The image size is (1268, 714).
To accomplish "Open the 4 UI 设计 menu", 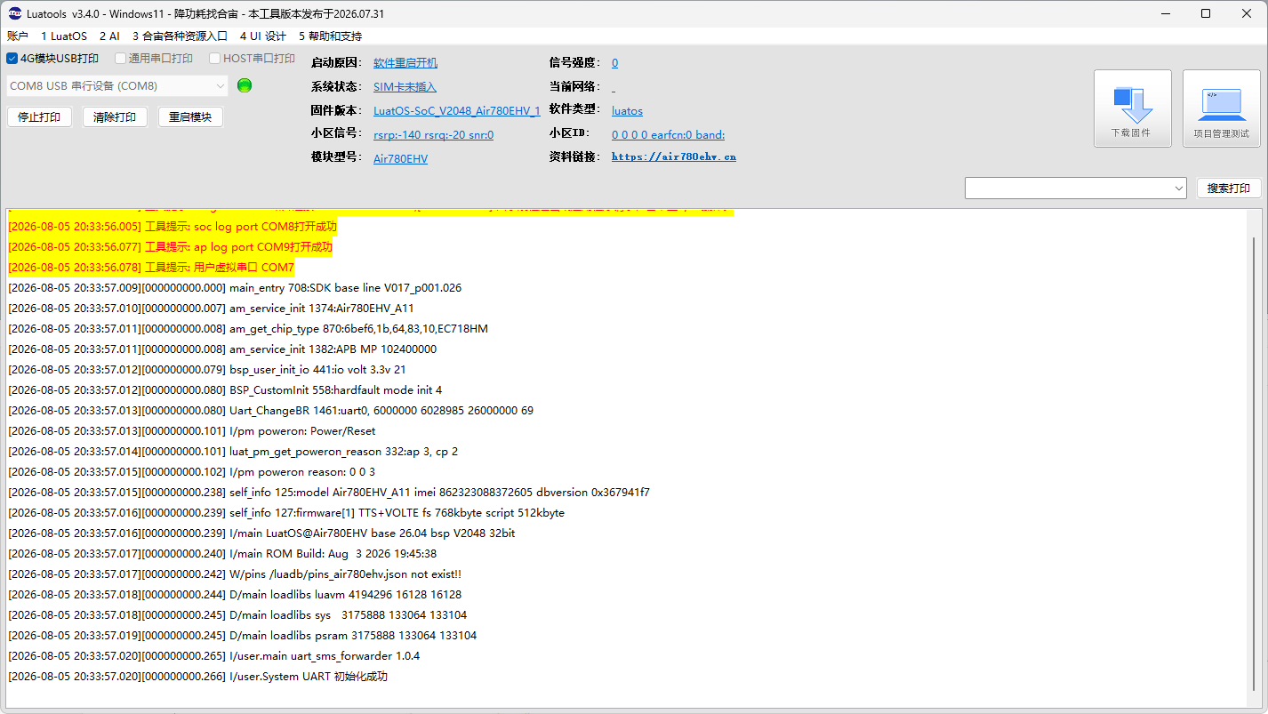I will [263, 36].
